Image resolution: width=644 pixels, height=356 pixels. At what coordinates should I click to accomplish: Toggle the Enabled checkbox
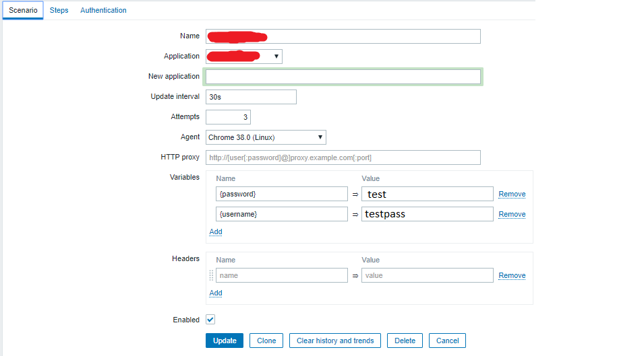210,320
